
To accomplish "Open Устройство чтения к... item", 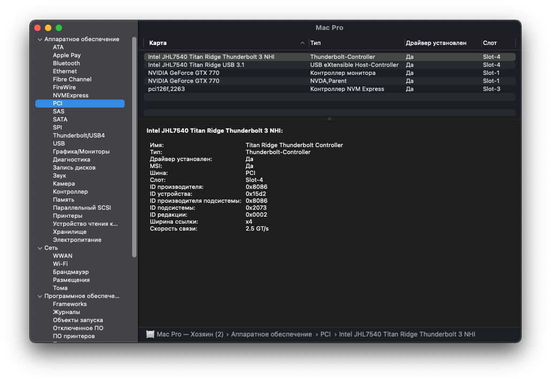I will (x=86, y=224).
